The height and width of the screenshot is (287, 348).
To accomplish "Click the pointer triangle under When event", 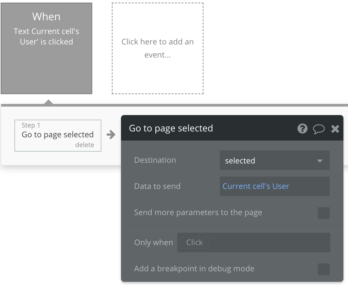I will tap(48, 102).
